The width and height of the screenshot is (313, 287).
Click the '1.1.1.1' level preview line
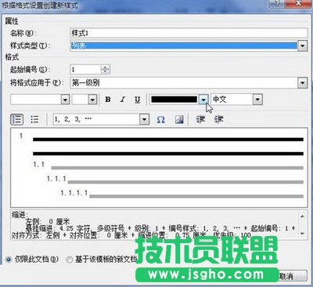pyautogui.click(x=182, y=194)
